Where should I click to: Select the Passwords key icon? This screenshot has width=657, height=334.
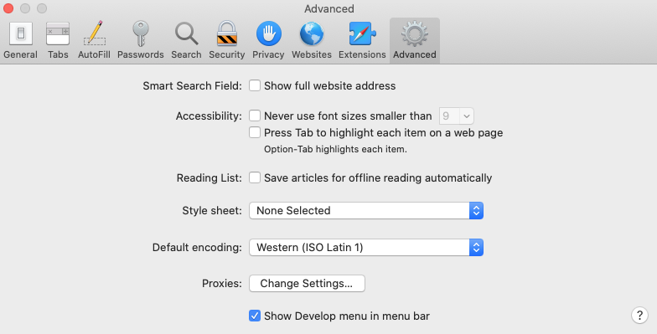(x=141, y=40)
